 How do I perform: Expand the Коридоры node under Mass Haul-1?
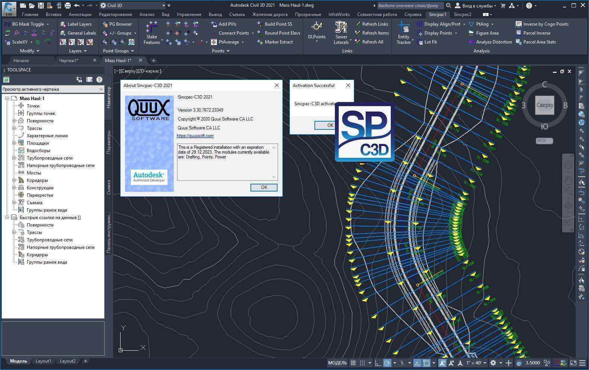(x=14, y=180)
